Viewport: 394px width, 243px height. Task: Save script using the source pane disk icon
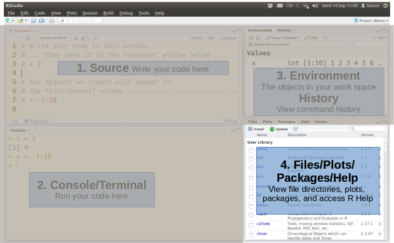coord(28,38)
